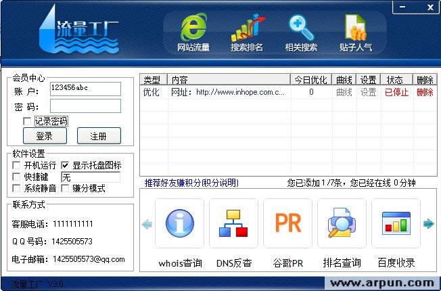This screenshot has width=441, height=291.
Task: Open 推荐好友赚积分 link
Action: (x=191, y=183)
